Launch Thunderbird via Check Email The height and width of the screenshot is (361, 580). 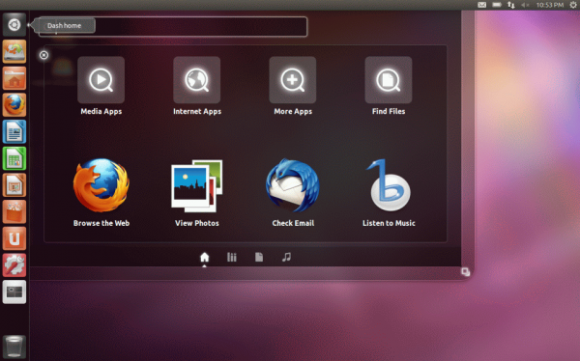[293, 185]
